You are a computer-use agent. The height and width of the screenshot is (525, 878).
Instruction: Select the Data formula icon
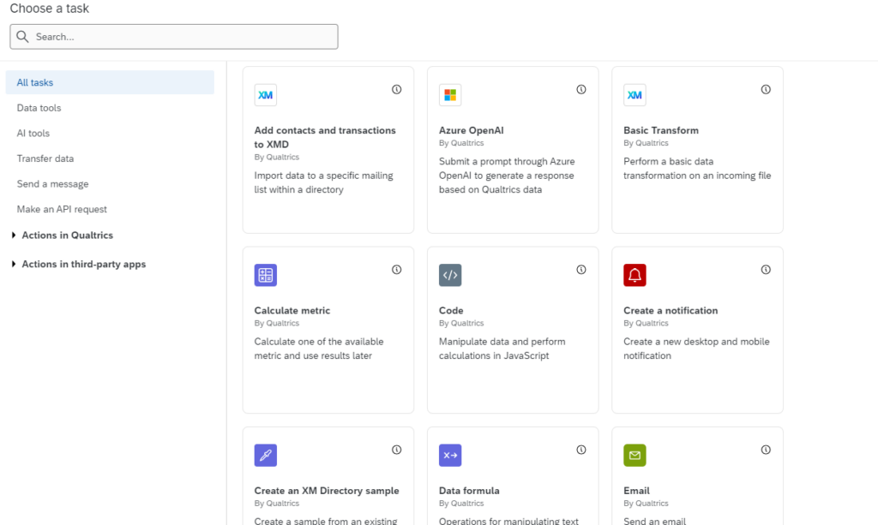(450, 455)
